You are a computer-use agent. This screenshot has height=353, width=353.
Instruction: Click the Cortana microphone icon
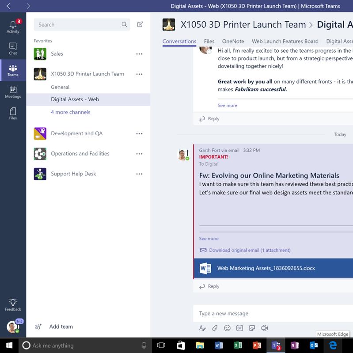(x=144, y=345)
